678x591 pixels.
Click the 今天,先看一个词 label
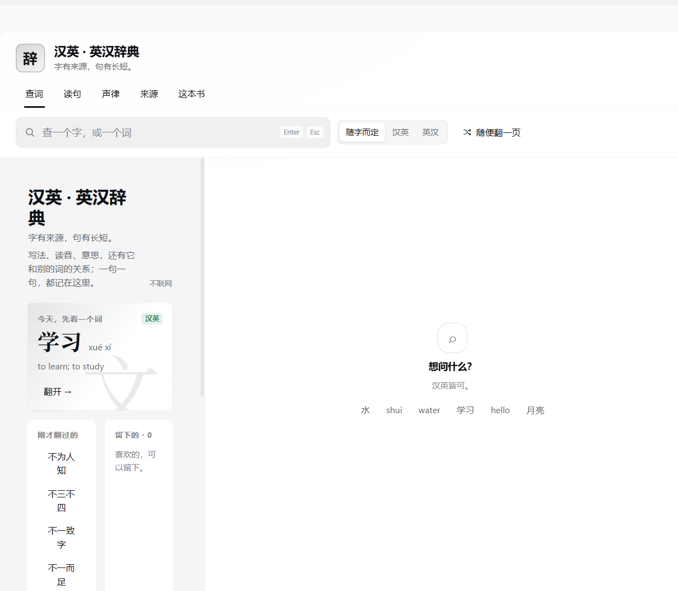(x=70, y=319)
